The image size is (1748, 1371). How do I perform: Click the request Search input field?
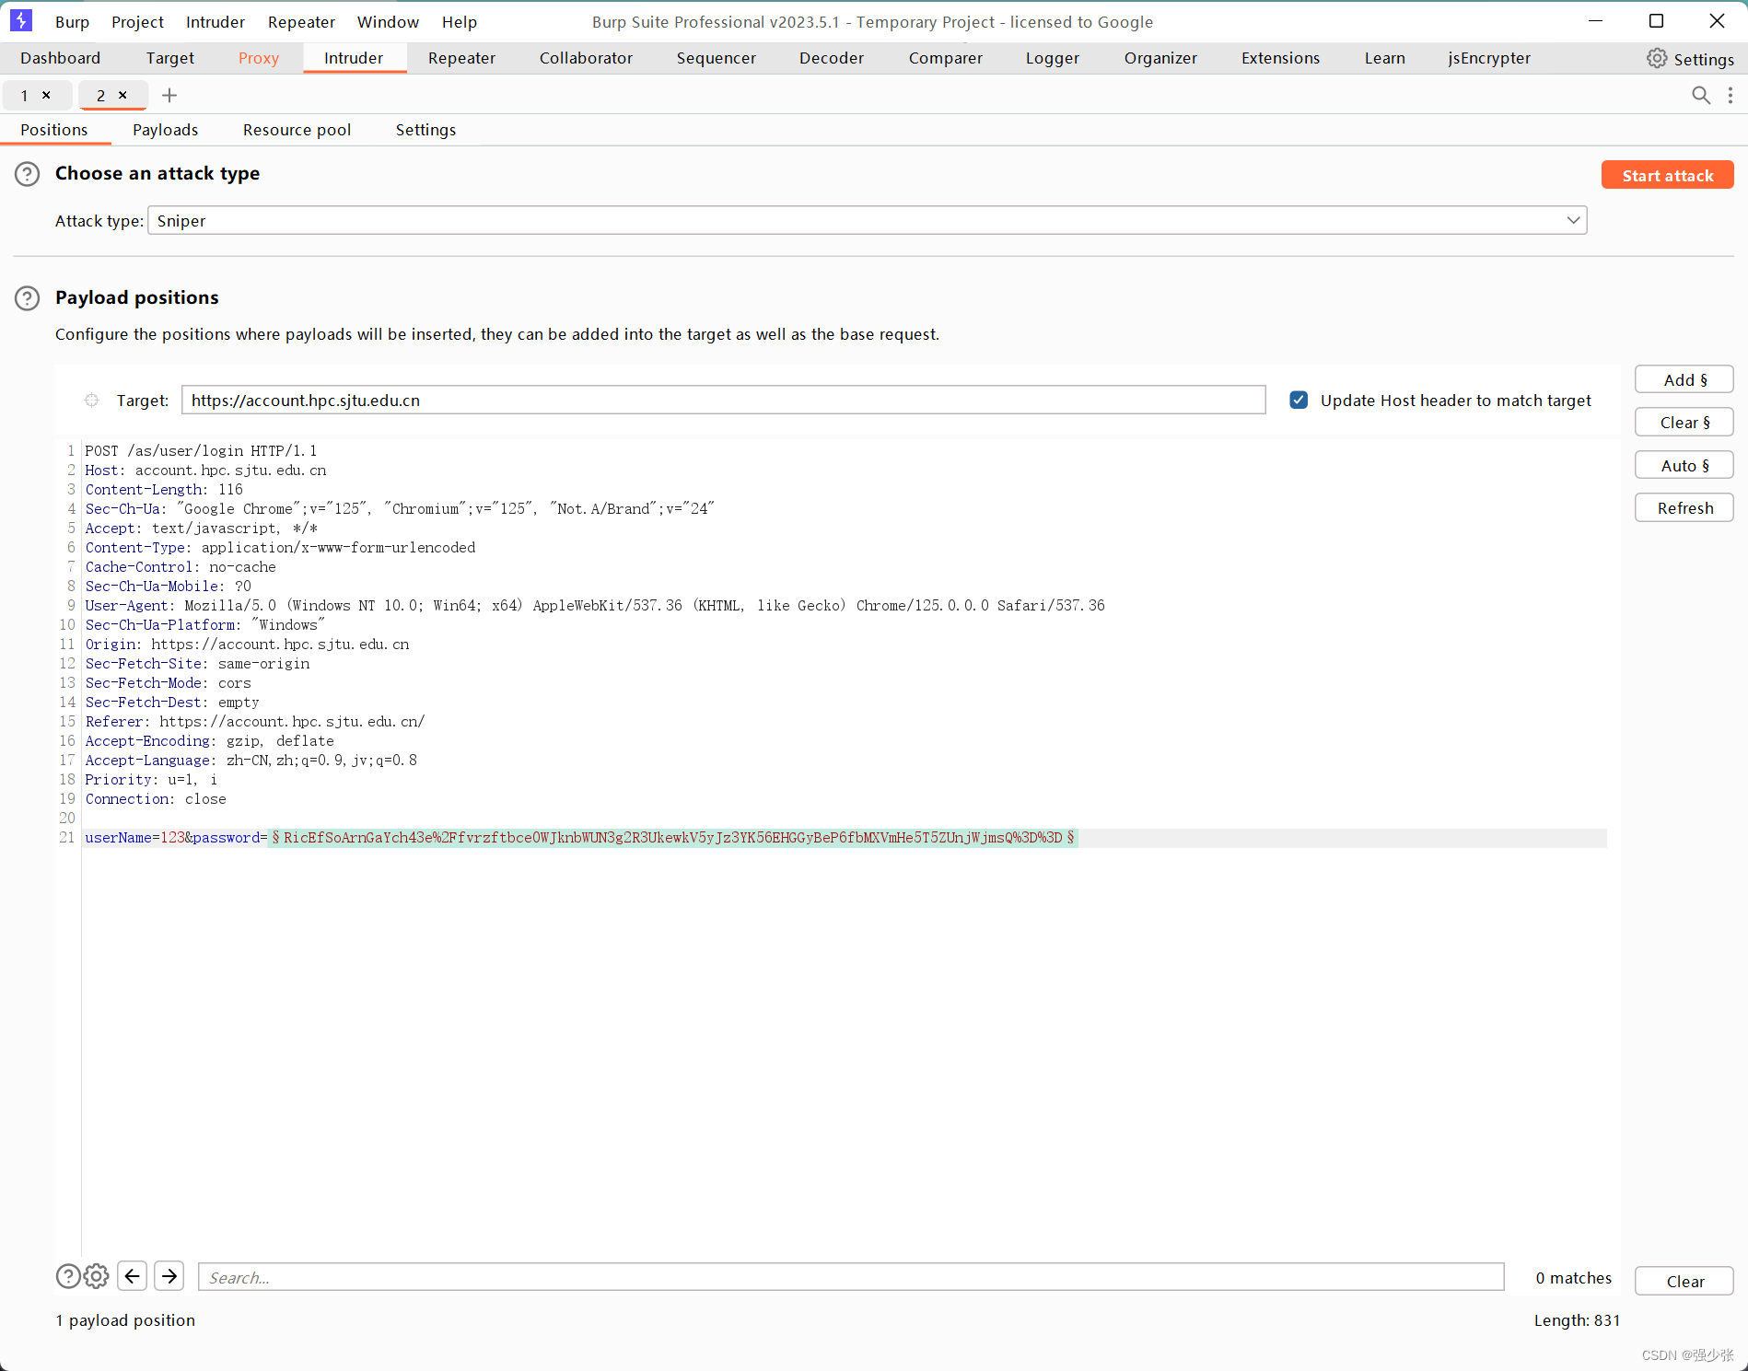pos(851,1277)
